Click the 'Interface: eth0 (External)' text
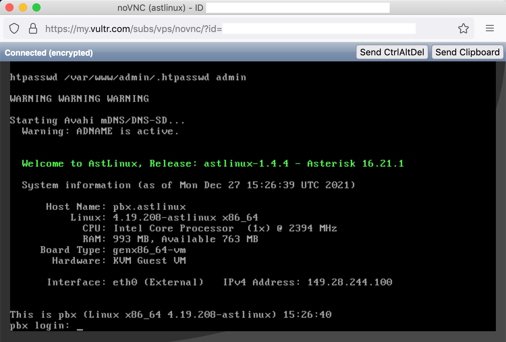Image resolution: width=506 pixels, height=342 pixels. [x=125, y=282]
